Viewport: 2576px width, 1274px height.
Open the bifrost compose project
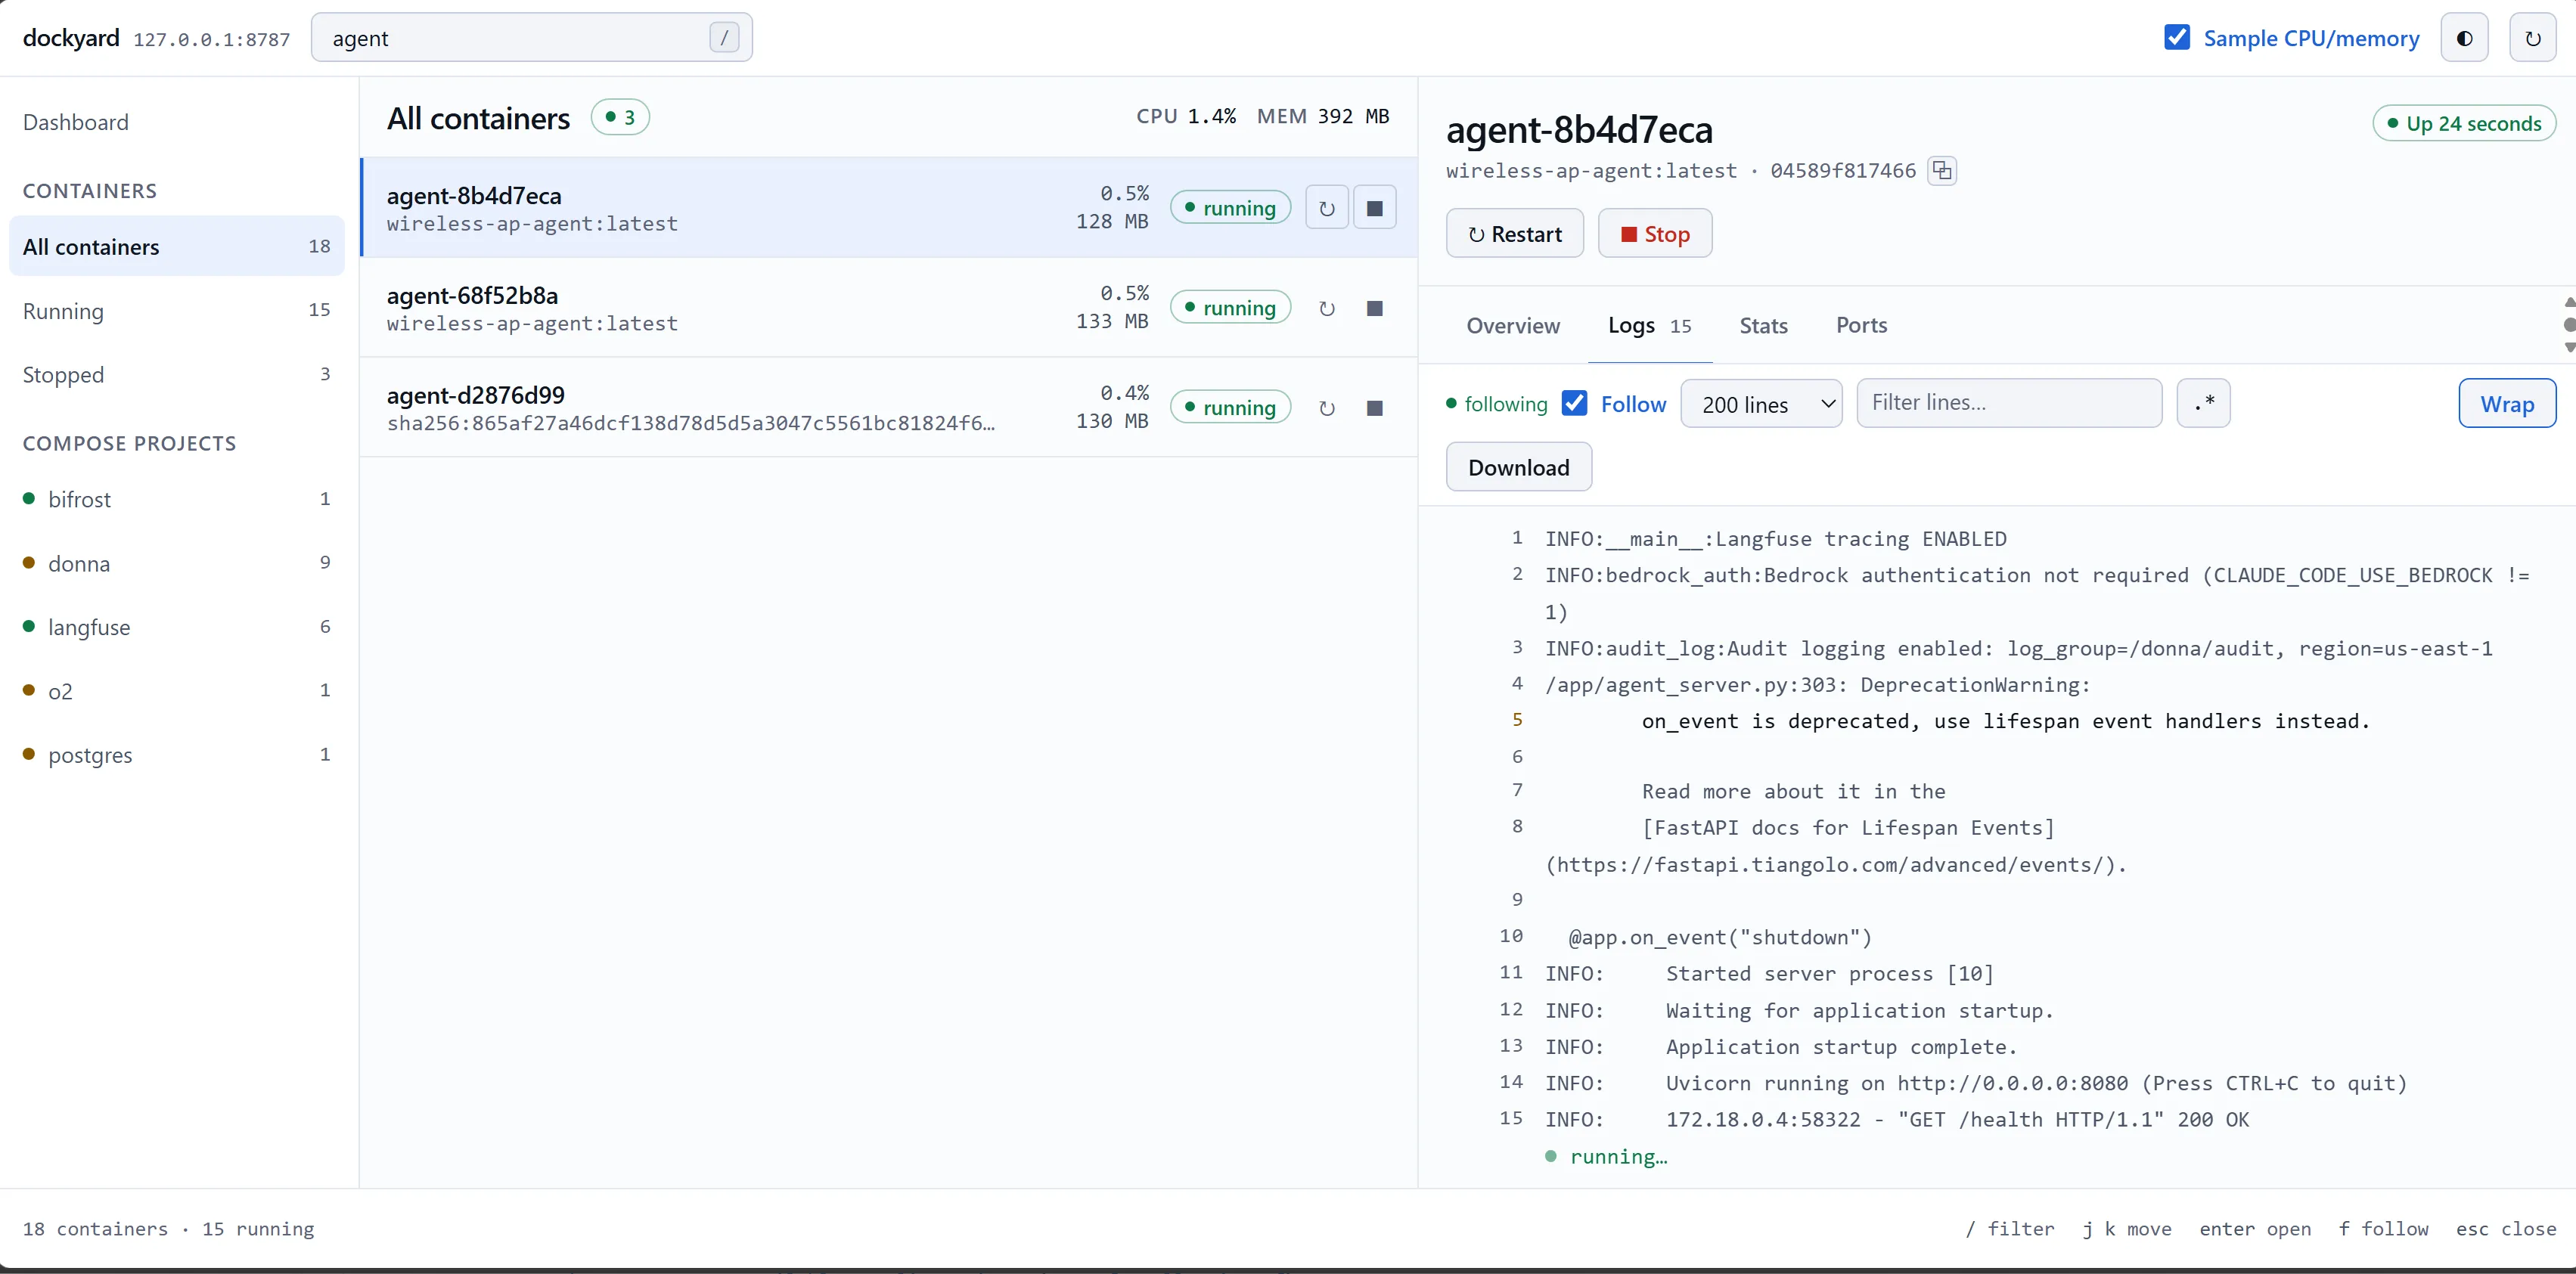[177, 499]
